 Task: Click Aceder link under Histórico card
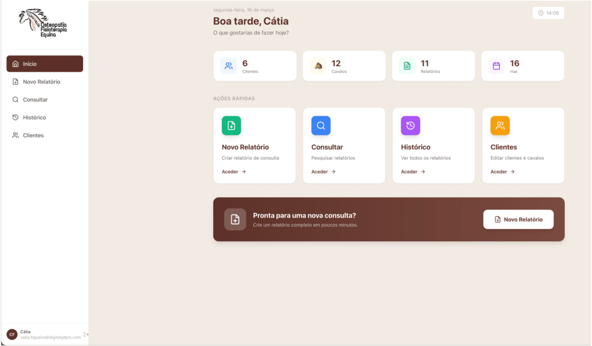coord(413,172)
